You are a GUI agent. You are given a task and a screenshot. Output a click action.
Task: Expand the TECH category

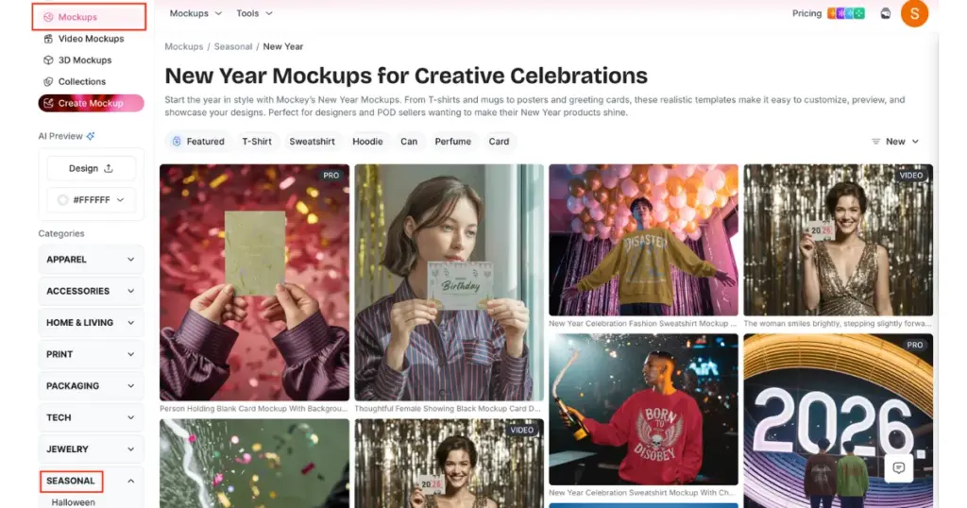coord(91,417)
